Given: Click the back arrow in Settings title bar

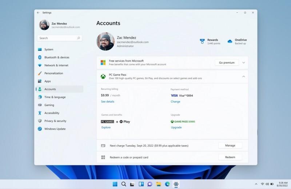Looking at the screenshot, I should coord(38,13).
